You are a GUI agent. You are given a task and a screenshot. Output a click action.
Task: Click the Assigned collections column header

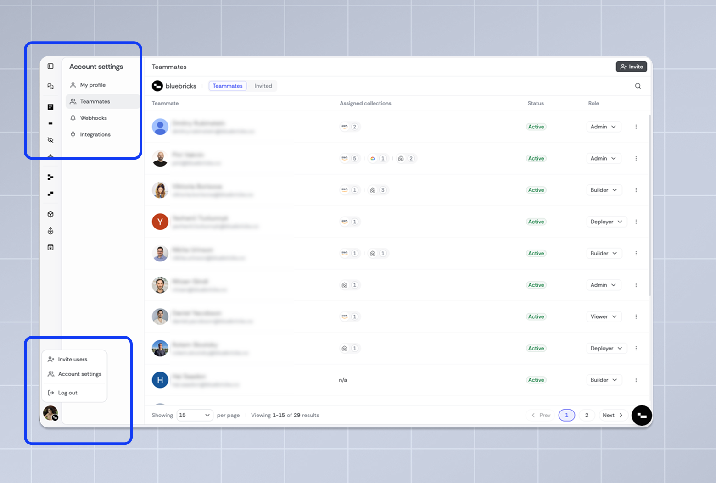coord(365,103)
